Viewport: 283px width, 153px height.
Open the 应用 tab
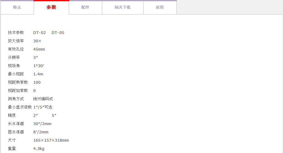click(x=160, y=7)
